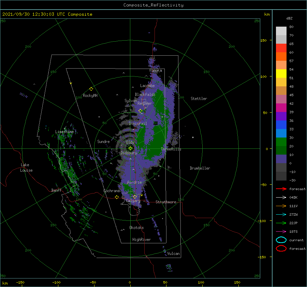
Task: Click the RedDeer city label
Action: click(x=145, y=103)
